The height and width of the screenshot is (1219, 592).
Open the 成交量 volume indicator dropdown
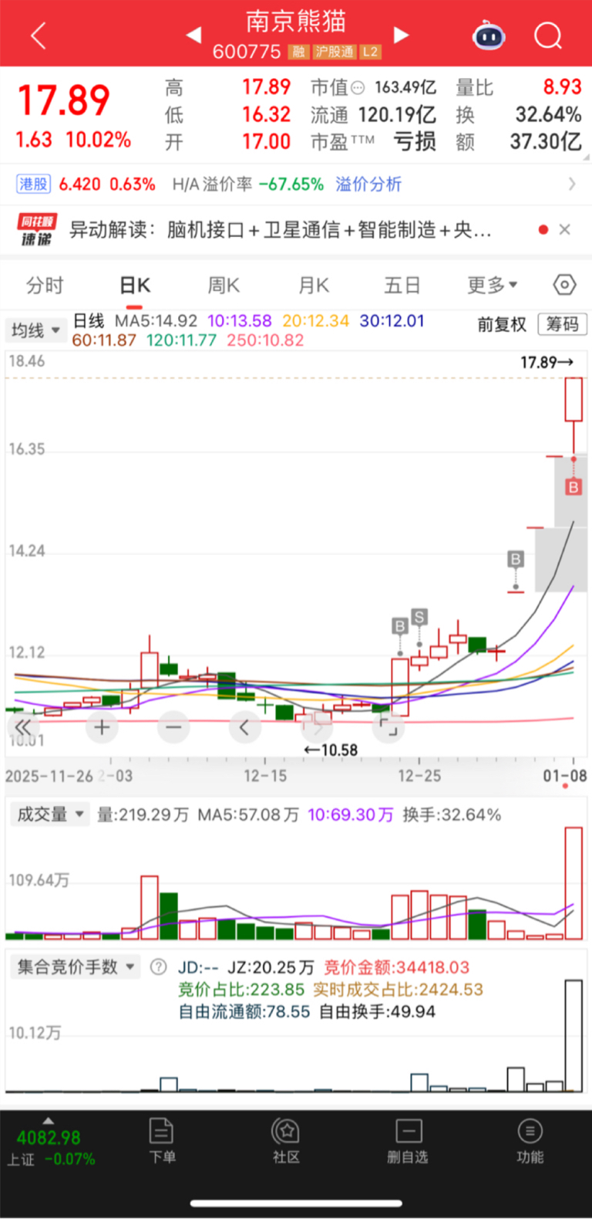pos(49,814)
